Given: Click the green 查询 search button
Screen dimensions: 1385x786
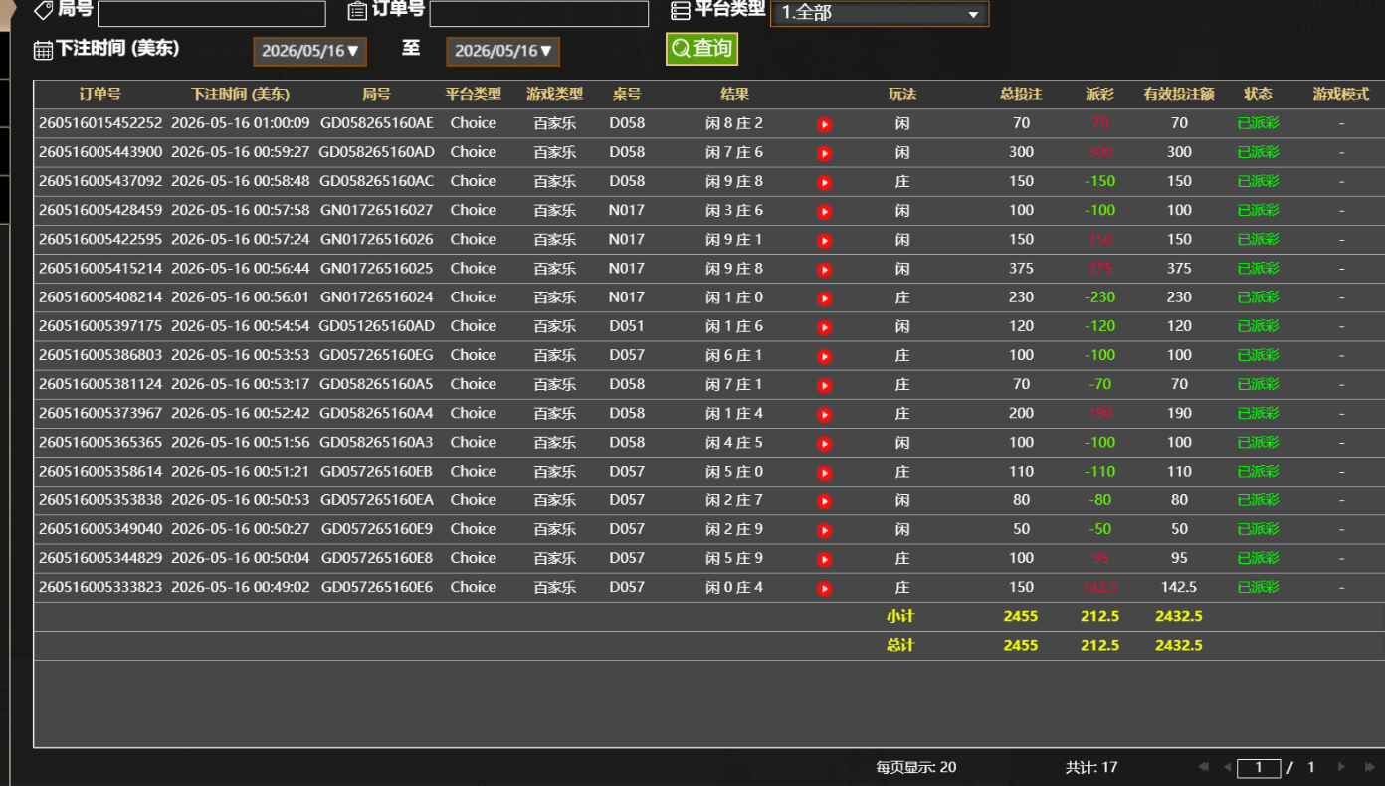Looking at the screenshot, I should coord(701,49).
